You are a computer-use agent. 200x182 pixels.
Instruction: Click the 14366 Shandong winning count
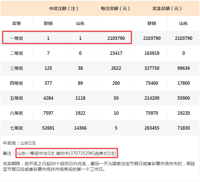coord(80,128)
